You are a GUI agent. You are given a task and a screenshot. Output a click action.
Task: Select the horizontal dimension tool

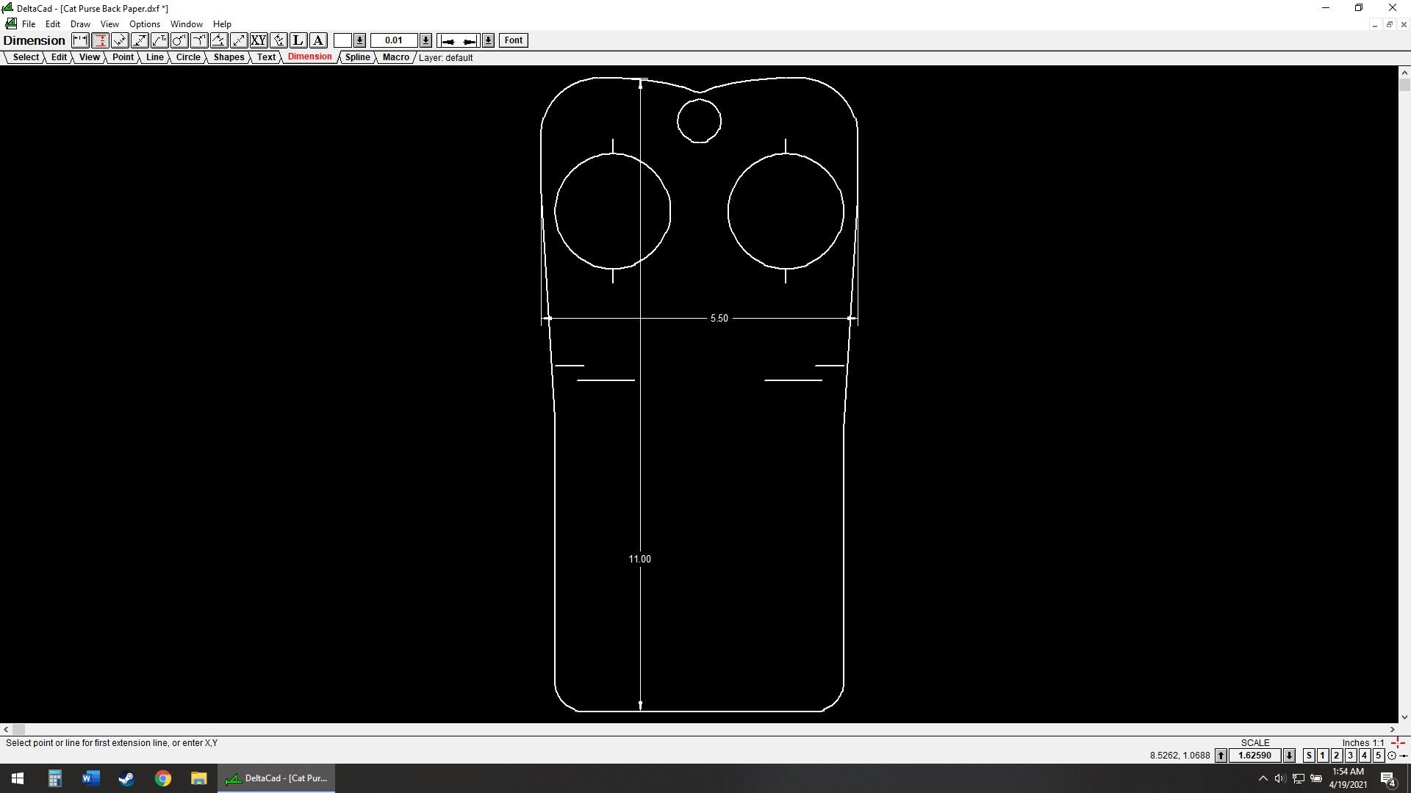pyautogui.click(x=81, y=40)
